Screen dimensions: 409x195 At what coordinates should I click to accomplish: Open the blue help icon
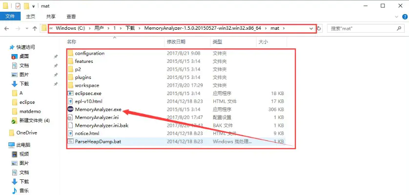point(404,17)
